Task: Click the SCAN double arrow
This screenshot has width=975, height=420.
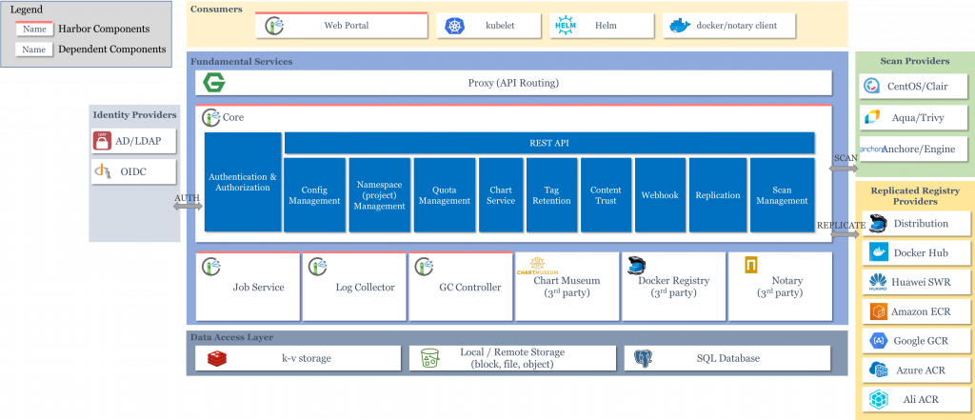Action: 845,168
